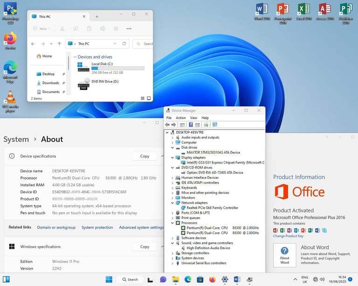The height and width of the screenshot is (286, 358).
Task: Switch File Explorer to details view icon
Action: pyautogui.click(x=143, y=98)
